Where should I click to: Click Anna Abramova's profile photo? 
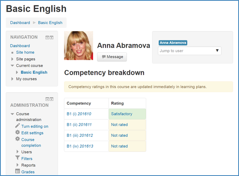pos(78,45)
